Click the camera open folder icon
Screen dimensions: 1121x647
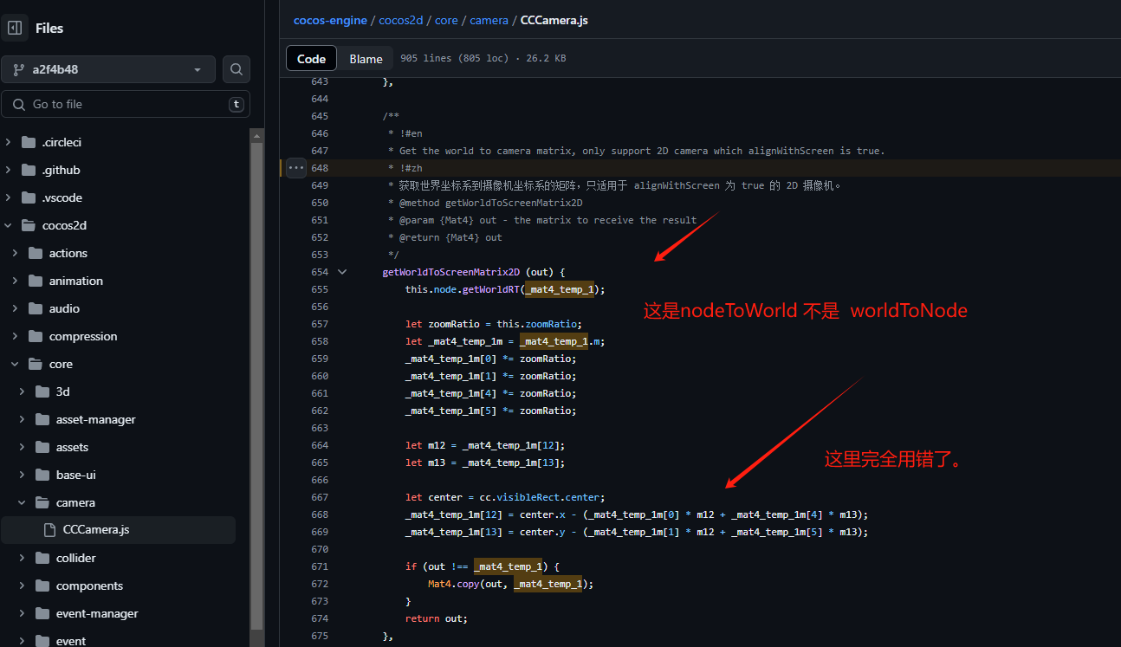pyautogui.click(x=42, y=502)
